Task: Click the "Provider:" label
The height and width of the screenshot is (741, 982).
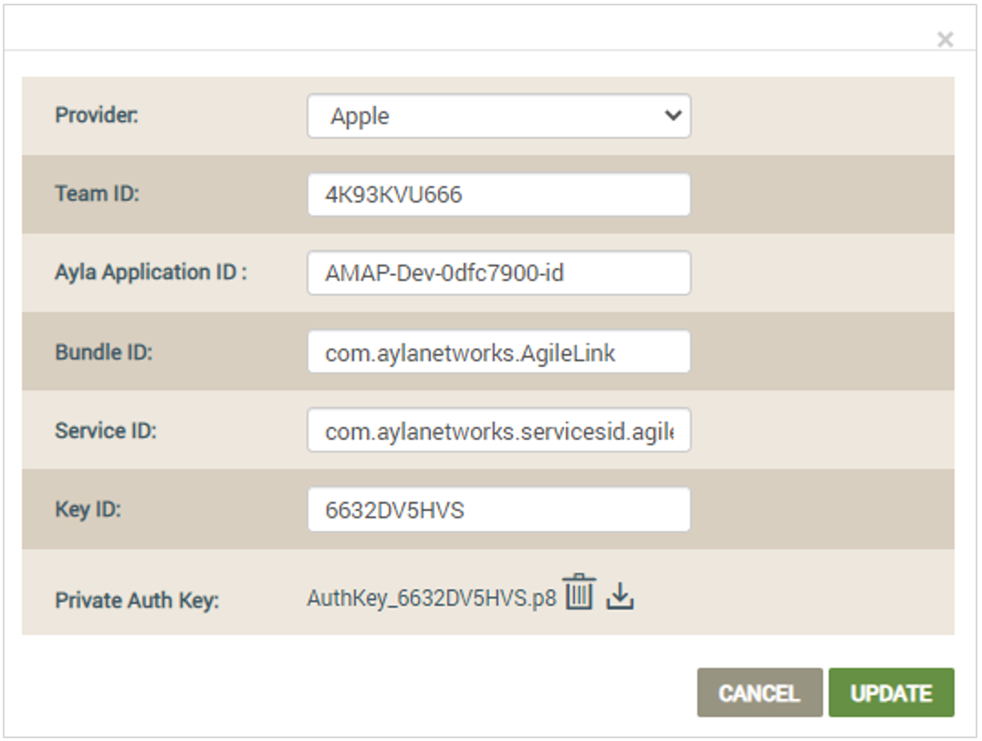Action: pos(97,116)
